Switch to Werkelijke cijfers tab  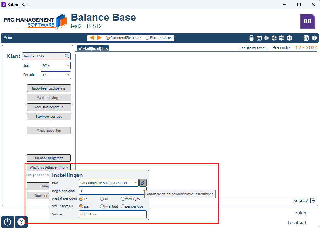point(93,49)
